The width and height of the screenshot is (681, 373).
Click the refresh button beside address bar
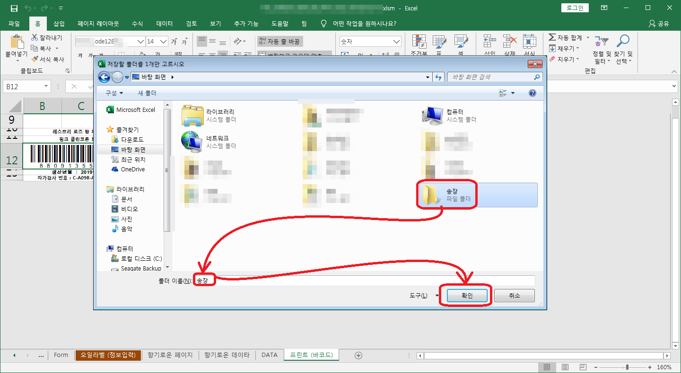pyautogui.click(x=438, y=77)
